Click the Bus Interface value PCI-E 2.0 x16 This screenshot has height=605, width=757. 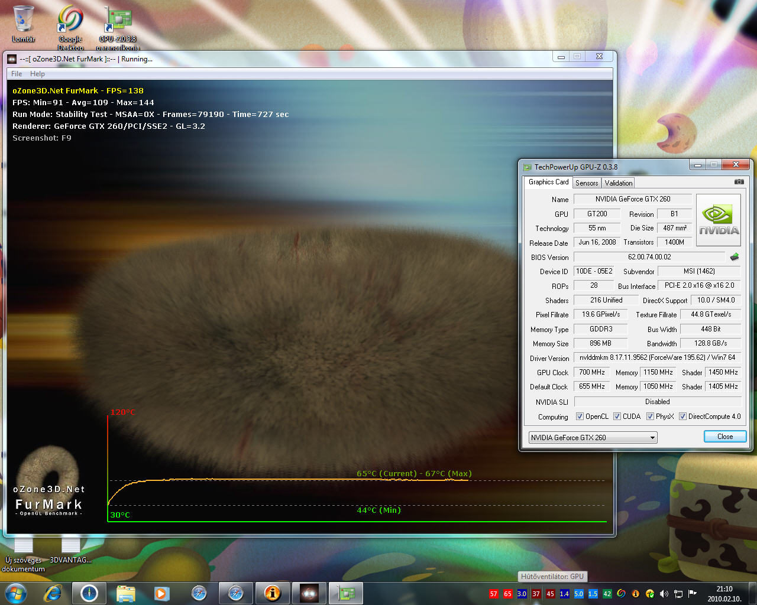[699, 285]
